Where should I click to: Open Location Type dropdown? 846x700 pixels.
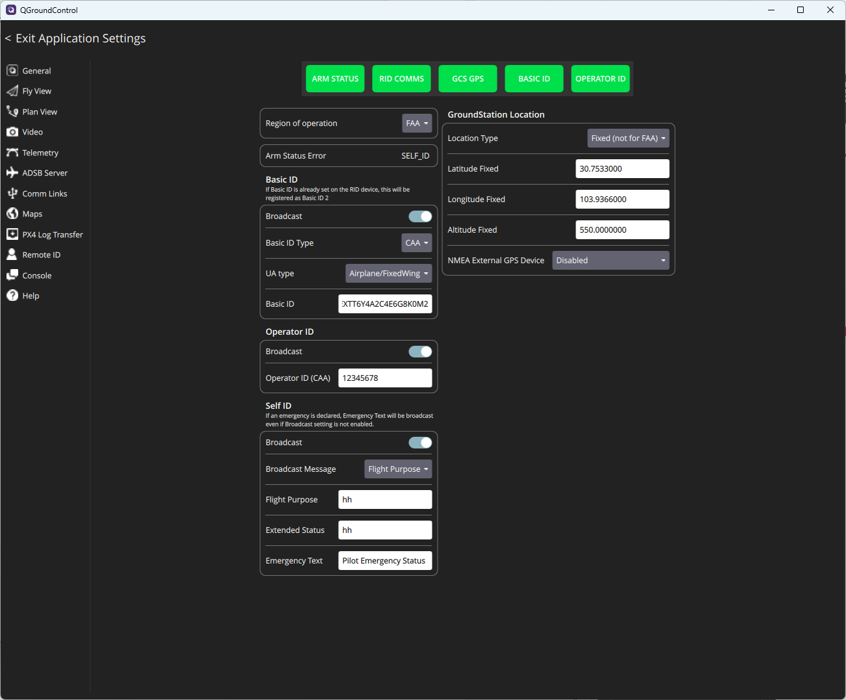tap(628, 138)
